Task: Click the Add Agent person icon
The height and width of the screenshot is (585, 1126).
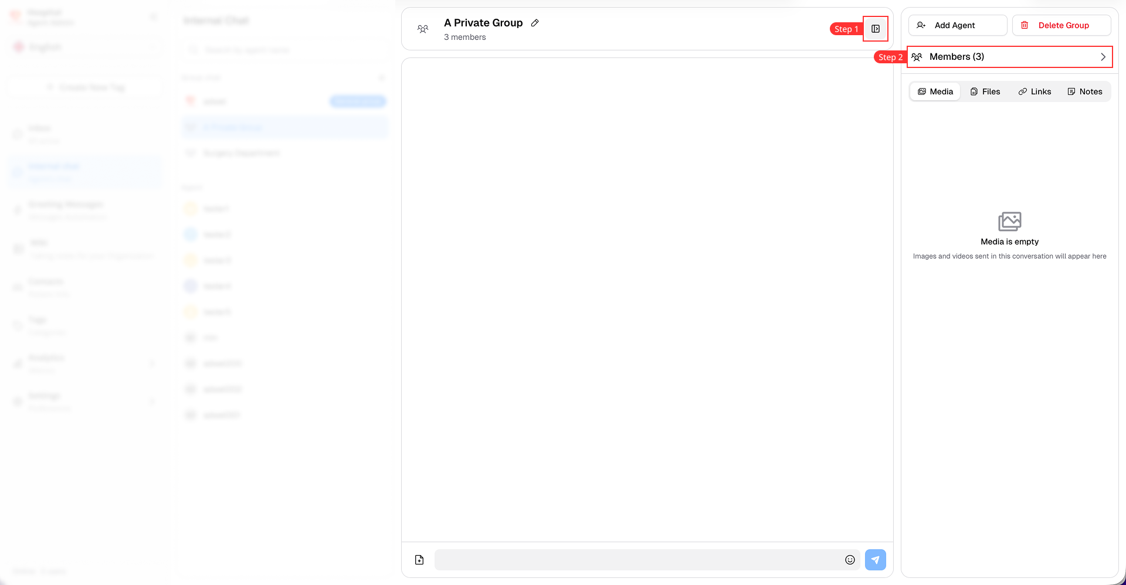Action: (x=921, y=25)
